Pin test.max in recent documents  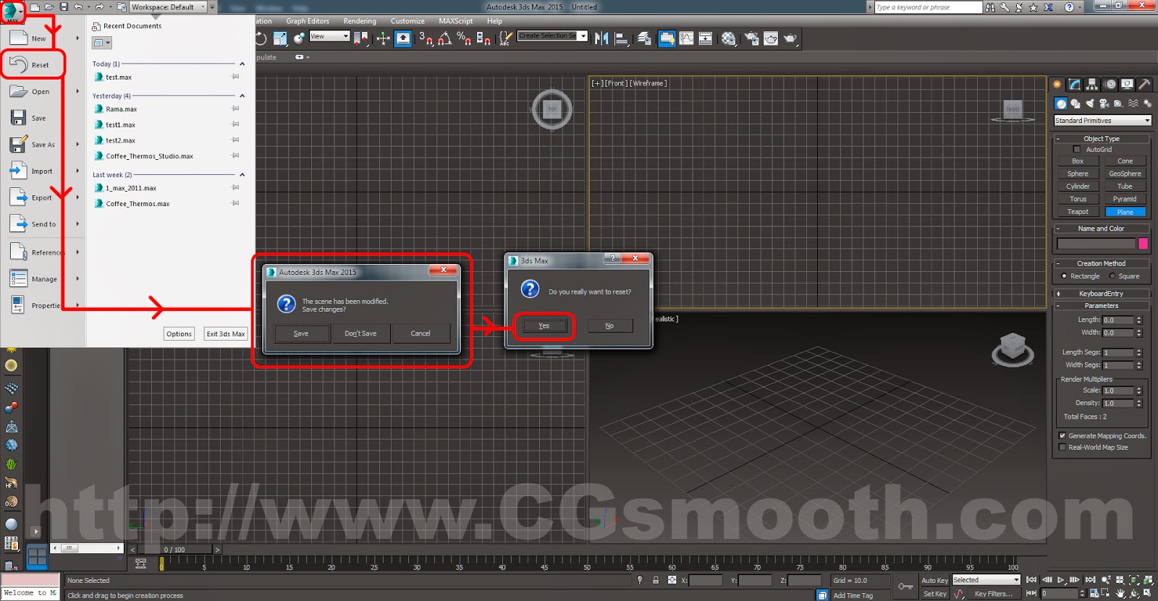point(235,77)
